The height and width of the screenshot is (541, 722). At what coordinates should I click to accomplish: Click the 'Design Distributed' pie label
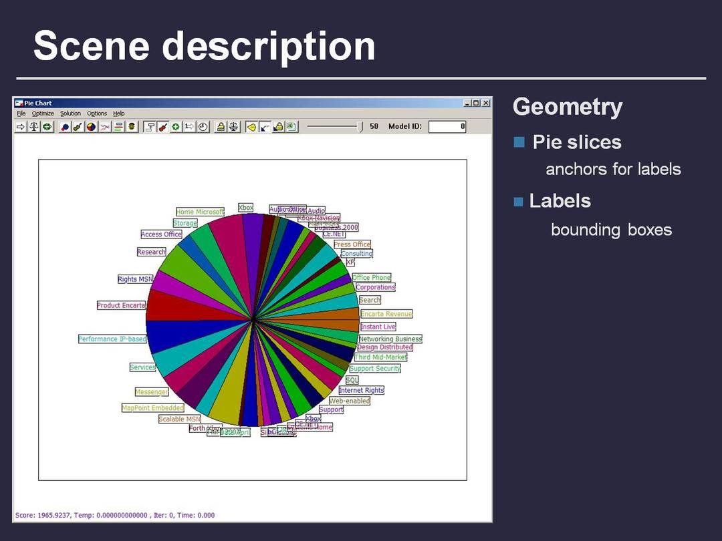tap(385, 347)
